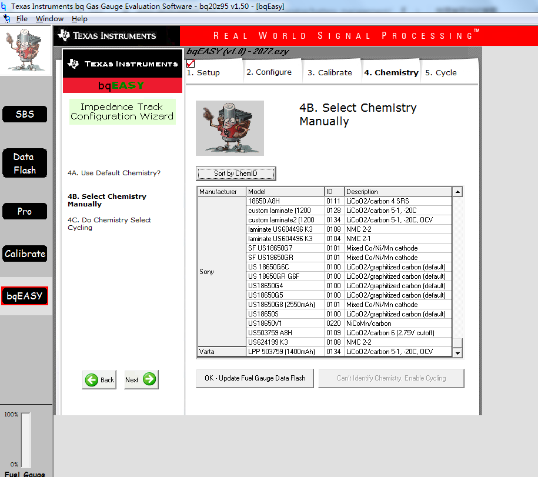The width and height of the screenshot is (538, 477).
Task: Select the US18650S row
Action: coord(349,314)
